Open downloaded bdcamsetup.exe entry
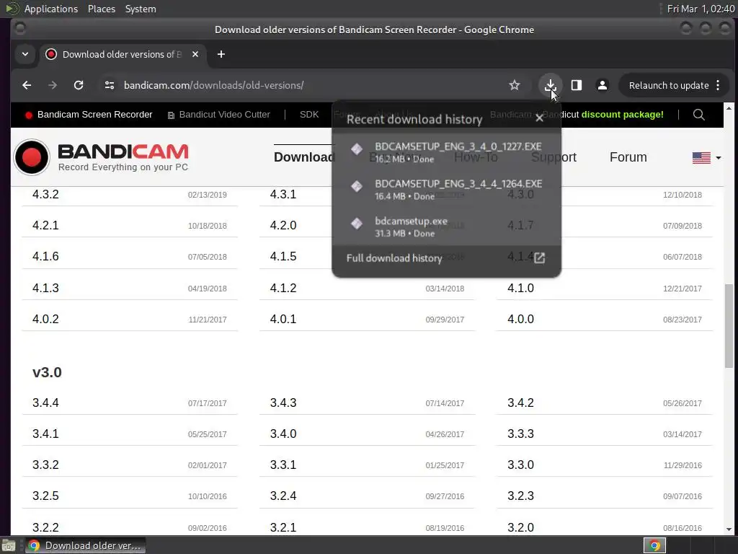Viewport: 738px width, 554px height. click(445, 226)
